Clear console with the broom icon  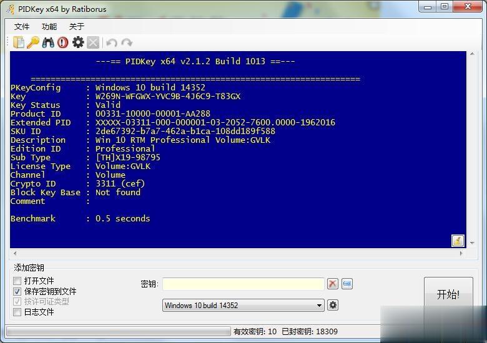click(x=458, y=241)
